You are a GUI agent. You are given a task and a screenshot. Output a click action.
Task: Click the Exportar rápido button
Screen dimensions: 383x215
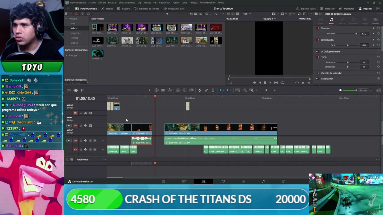(306, 9)
